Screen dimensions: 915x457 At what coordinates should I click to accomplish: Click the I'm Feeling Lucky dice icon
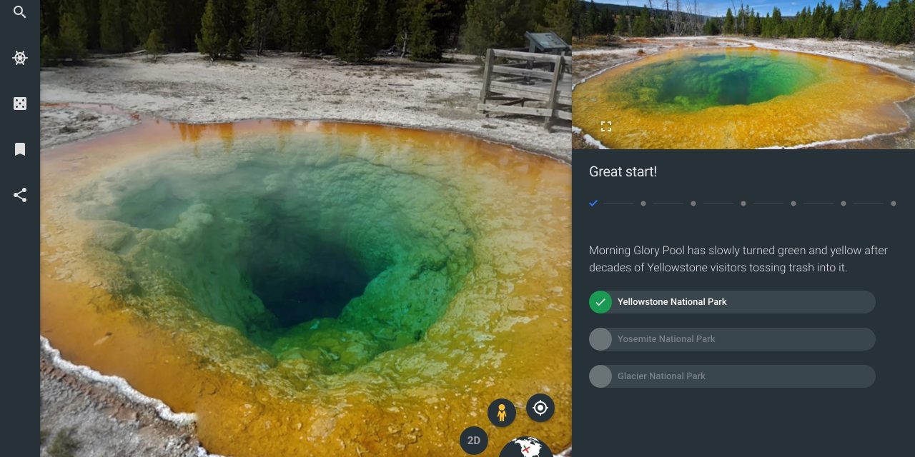[x=20, y=104]
